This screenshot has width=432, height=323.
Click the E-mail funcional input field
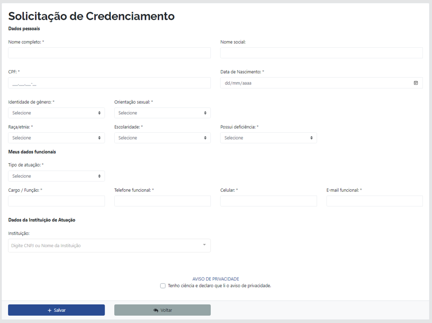click(374, 201)
